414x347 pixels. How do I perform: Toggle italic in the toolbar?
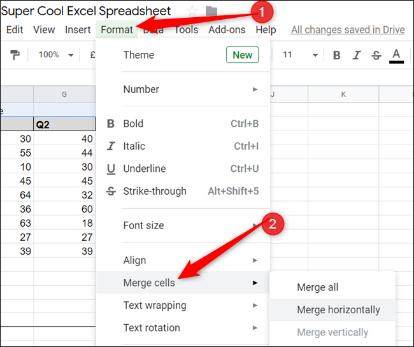pos(357,55)
